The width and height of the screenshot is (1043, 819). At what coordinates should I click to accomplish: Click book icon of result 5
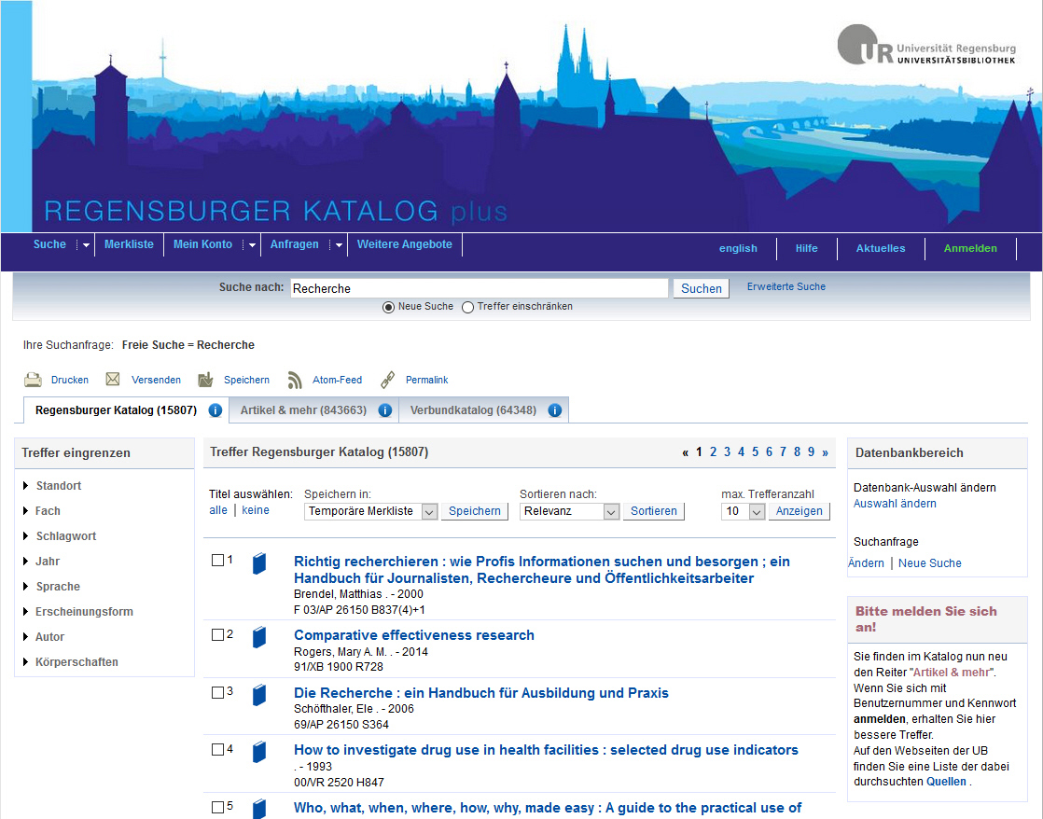click(x=259, y=809)
